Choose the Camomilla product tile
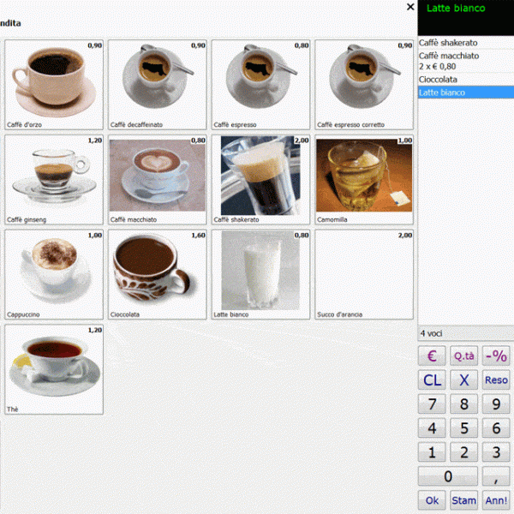The image size is (514, 514). pos(364,179)
